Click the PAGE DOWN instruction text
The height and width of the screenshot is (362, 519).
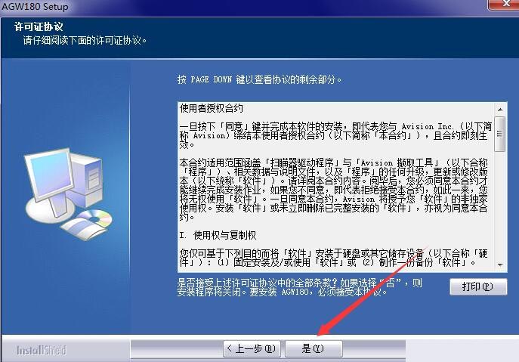click(x=259, y=79)
